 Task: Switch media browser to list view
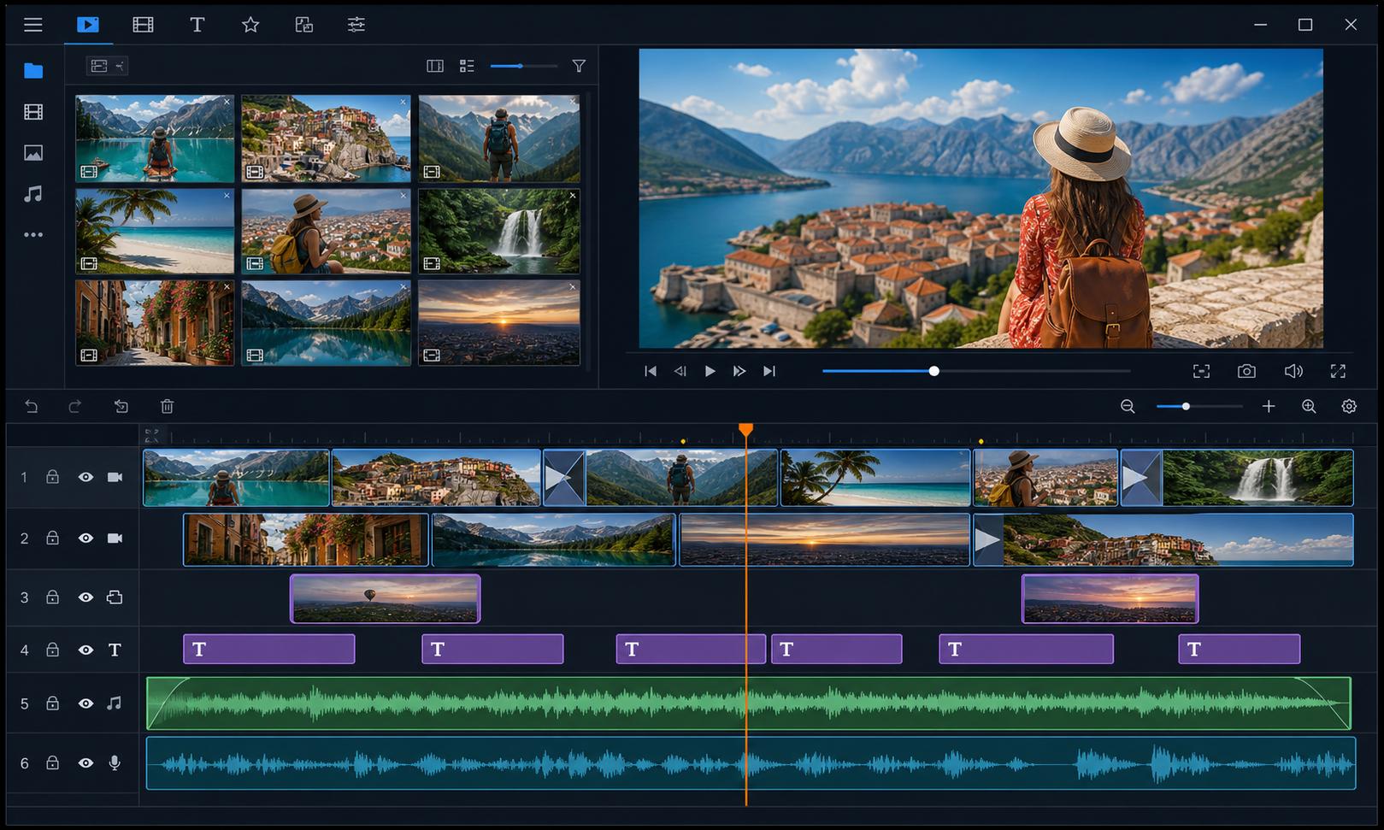467,66
